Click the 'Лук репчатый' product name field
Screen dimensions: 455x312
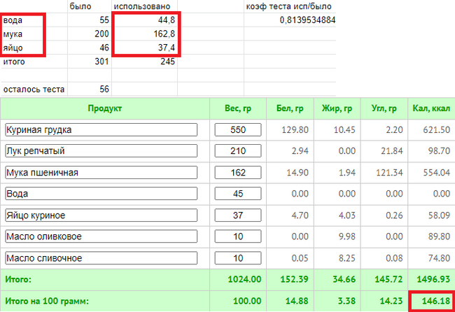coord(101,151)
